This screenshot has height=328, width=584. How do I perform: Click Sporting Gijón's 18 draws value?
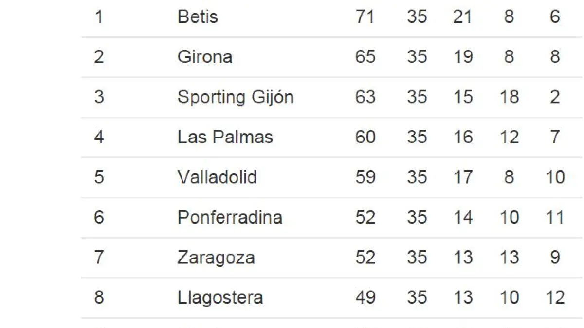(509, 97)
